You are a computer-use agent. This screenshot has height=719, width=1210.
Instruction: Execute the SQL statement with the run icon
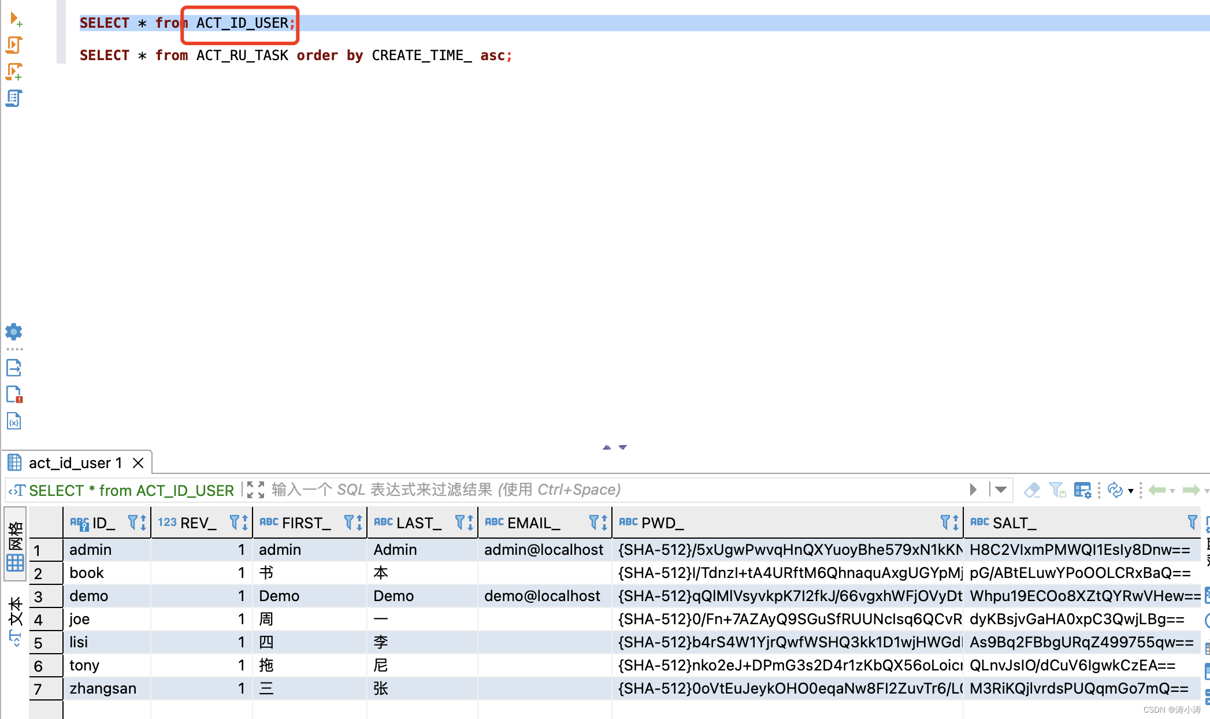point(15,20)
